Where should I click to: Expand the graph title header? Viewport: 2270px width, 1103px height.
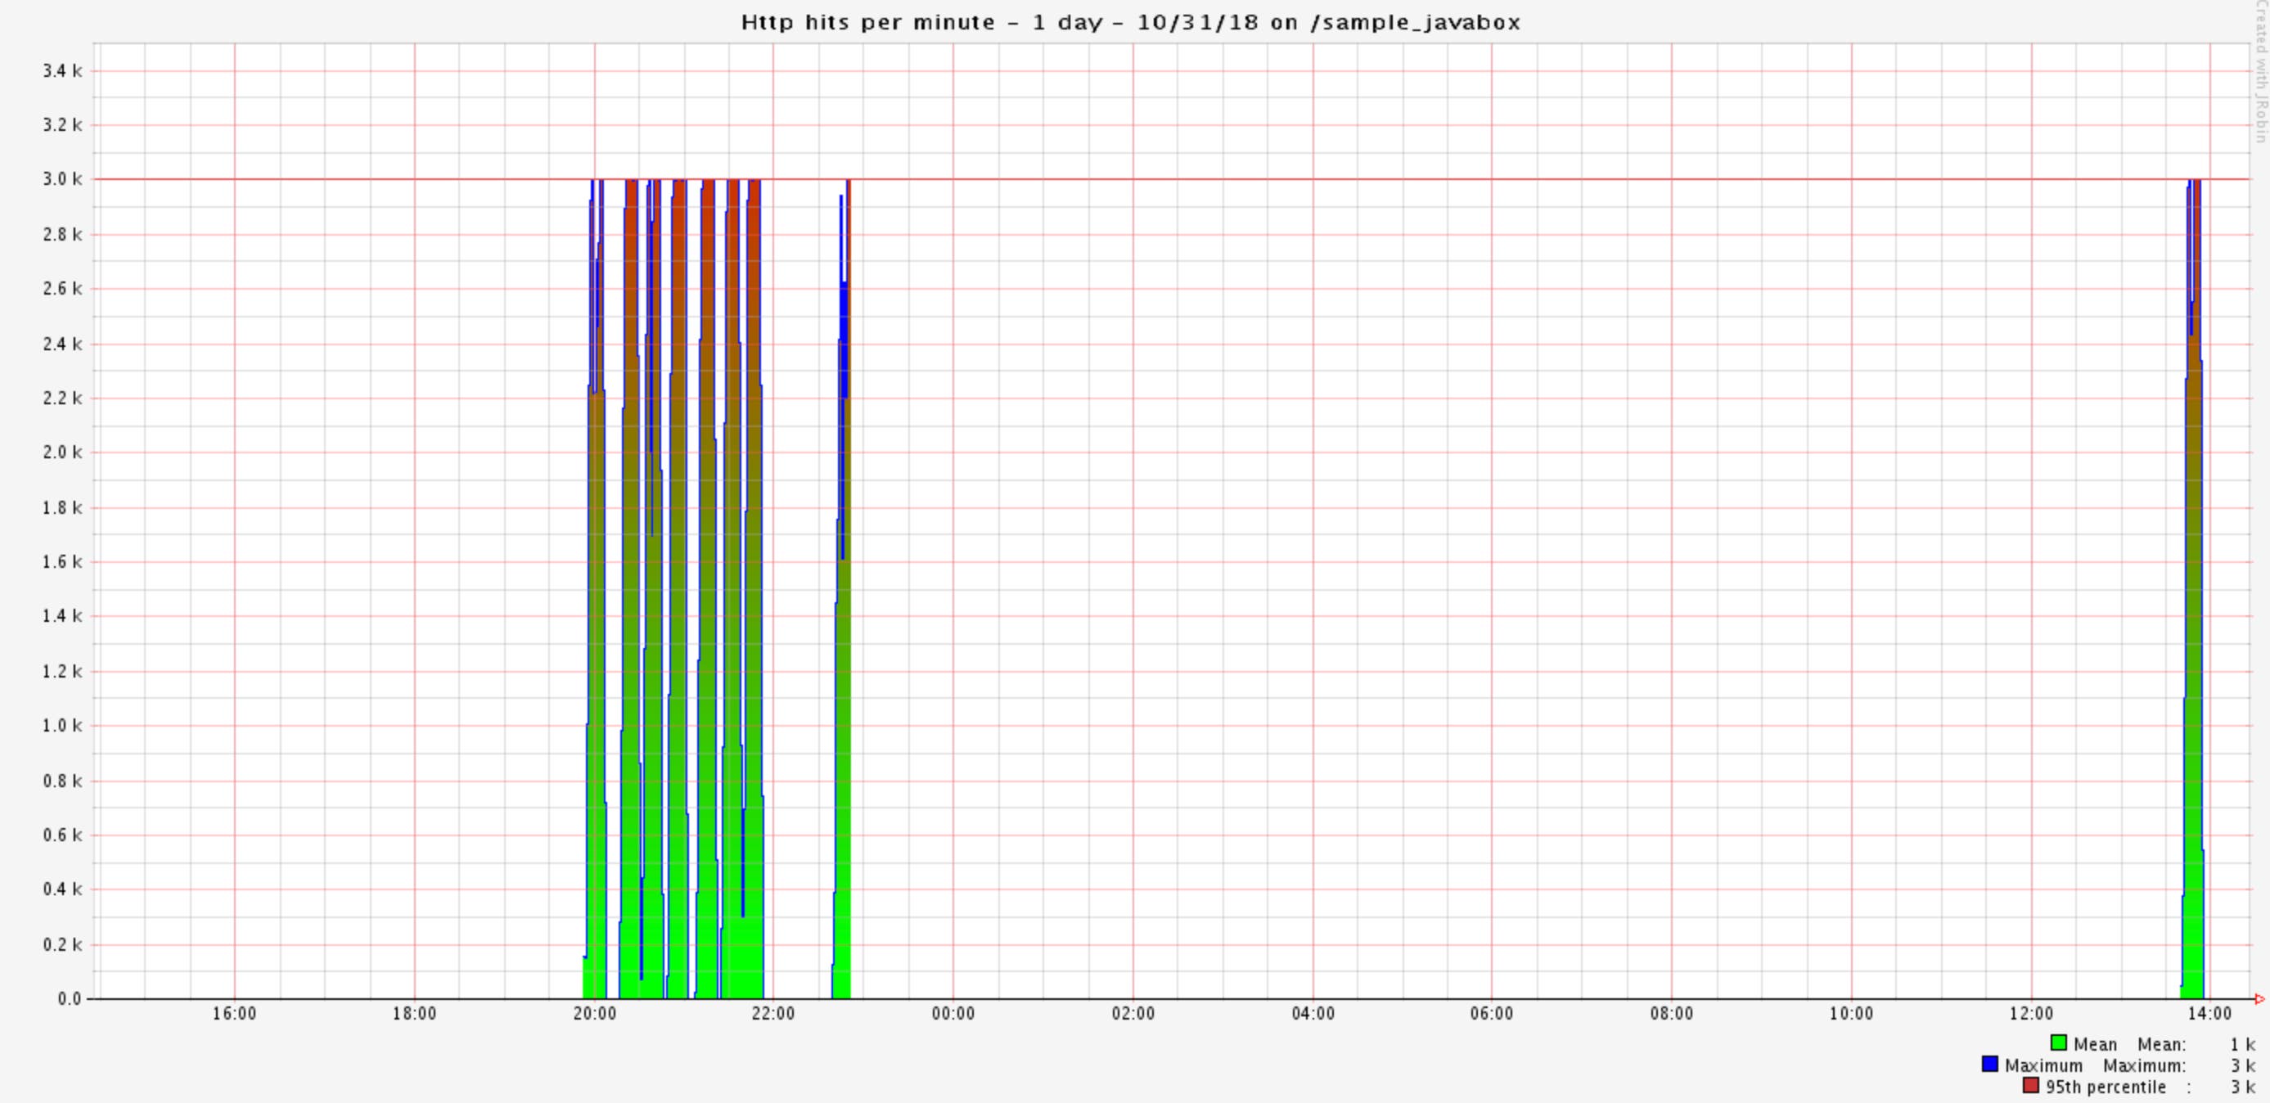point(1131,22)
